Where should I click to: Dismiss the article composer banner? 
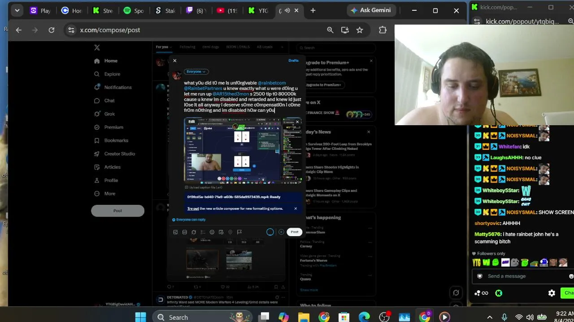[x=296, y=208]
